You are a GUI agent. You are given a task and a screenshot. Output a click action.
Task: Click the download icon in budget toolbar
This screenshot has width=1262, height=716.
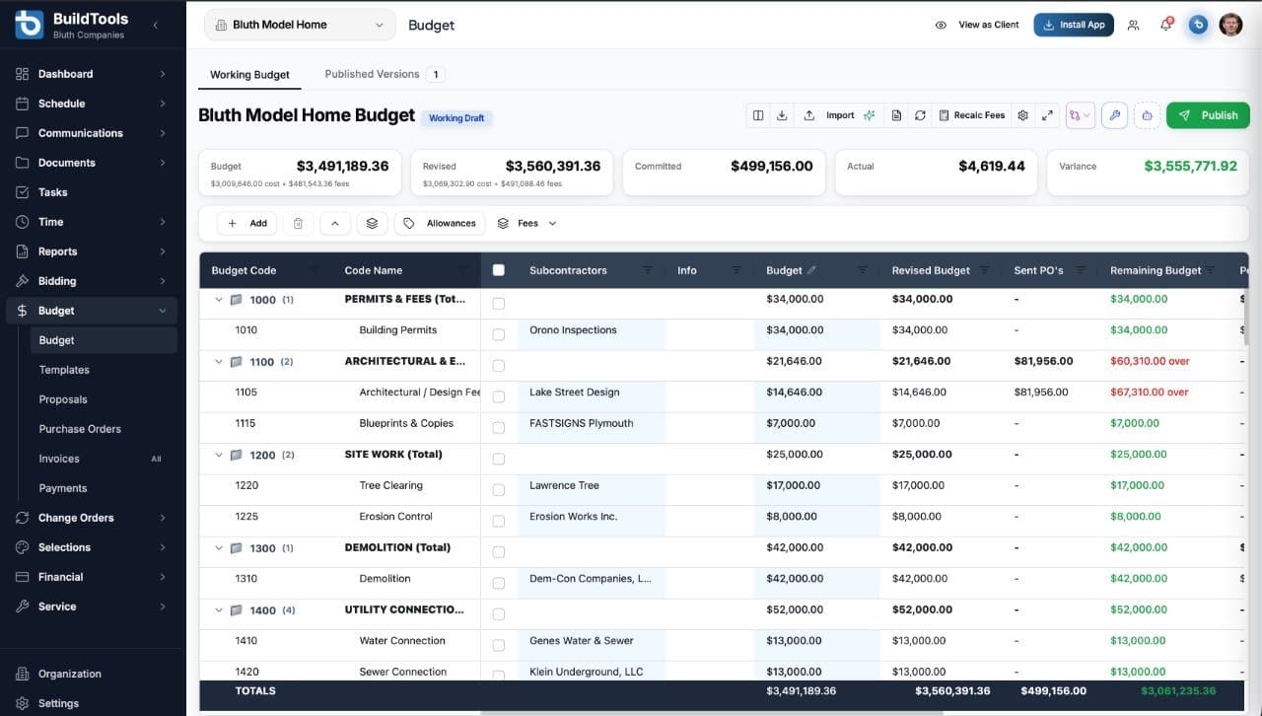point(782,115)
